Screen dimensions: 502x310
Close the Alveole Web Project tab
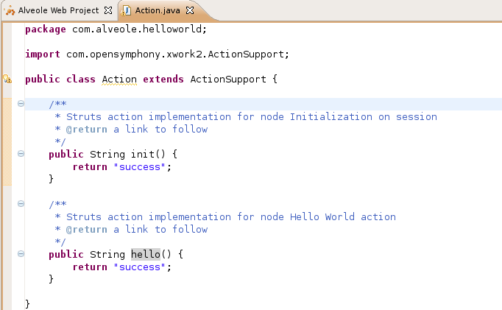click(x=108, y=10)
